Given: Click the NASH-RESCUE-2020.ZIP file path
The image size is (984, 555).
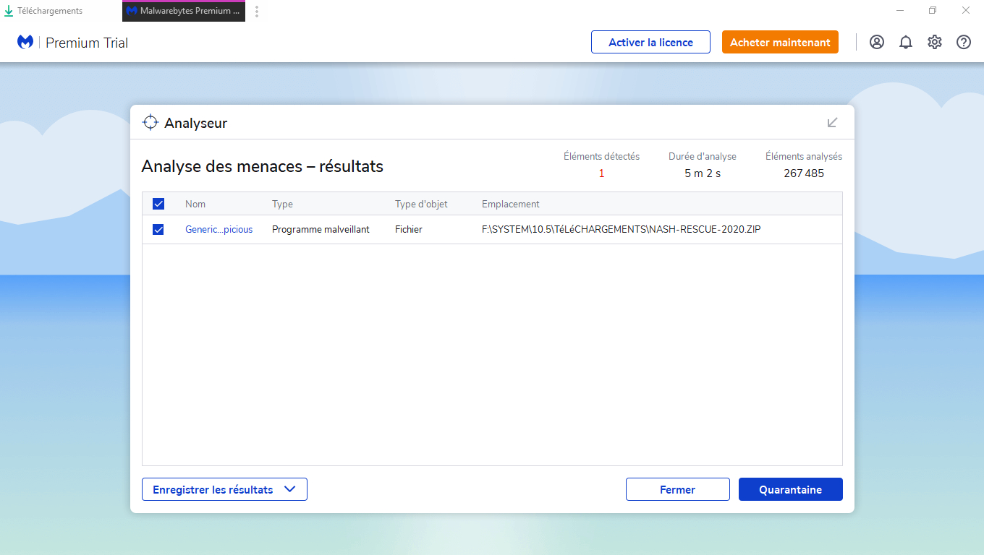Looking at the screenshot, I should (622, 229).
